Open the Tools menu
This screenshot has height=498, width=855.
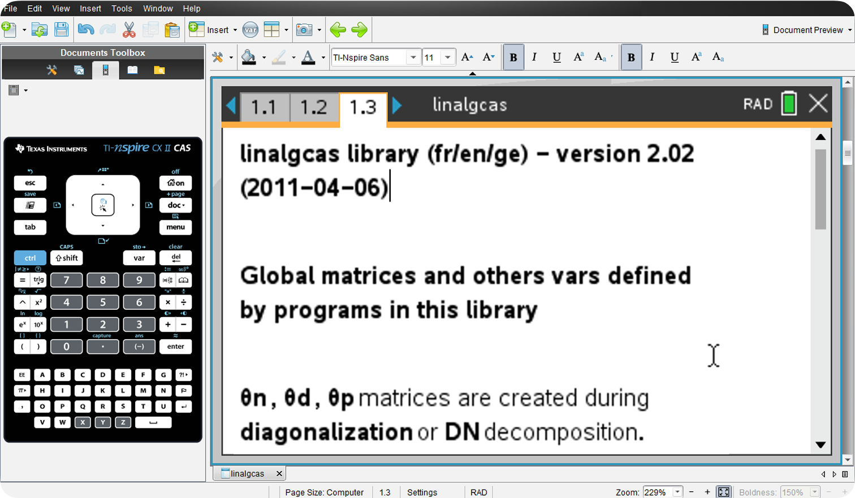(122, 8)
